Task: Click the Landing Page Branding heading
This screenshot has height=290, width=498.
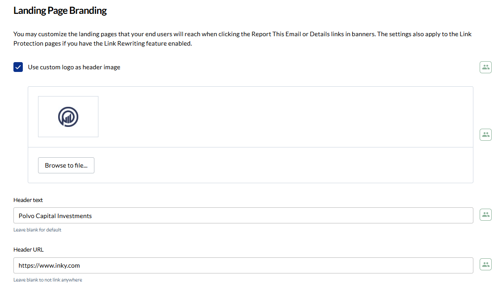Action: 60,11
